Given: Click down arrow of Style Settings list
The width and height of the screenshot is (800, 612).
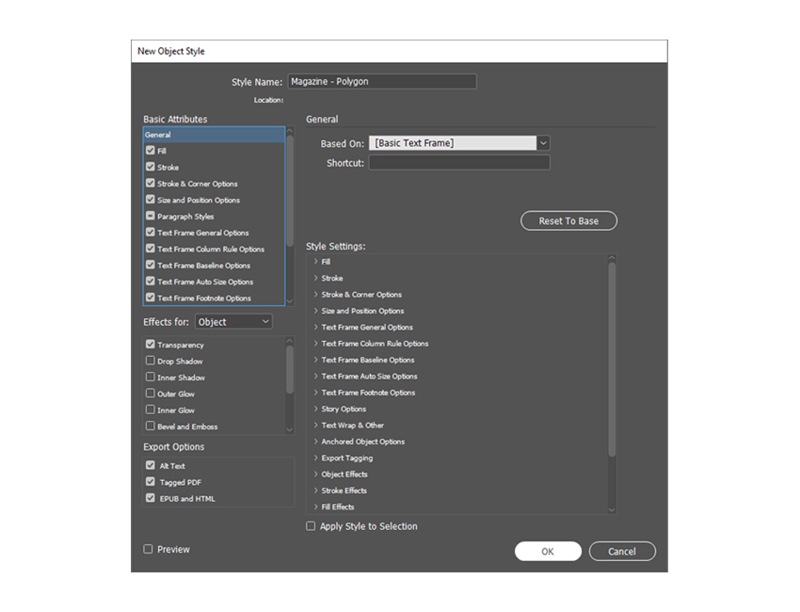Looking at the screenshot, I should click(612, 509).
